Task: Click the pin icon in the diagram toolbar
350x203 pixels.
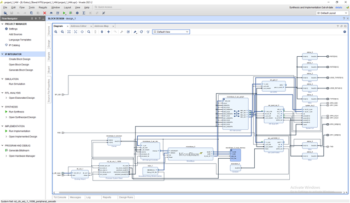Action: pos(135,32)
